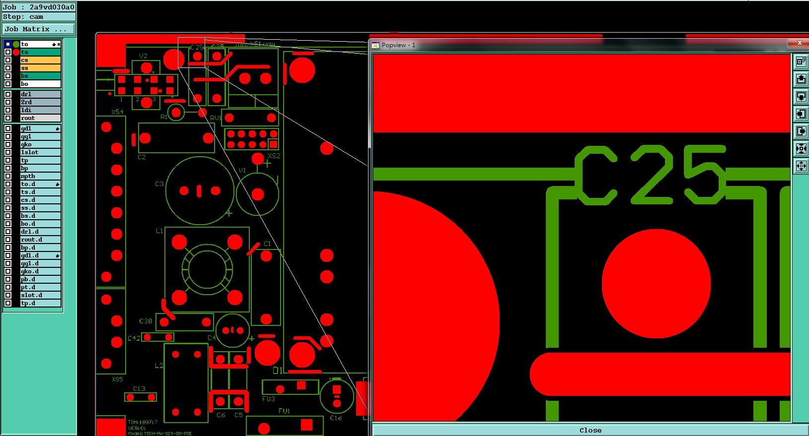Open the Job Matrix ... menu
Viewport: 809px width, 436px height.
coord(39,29)
